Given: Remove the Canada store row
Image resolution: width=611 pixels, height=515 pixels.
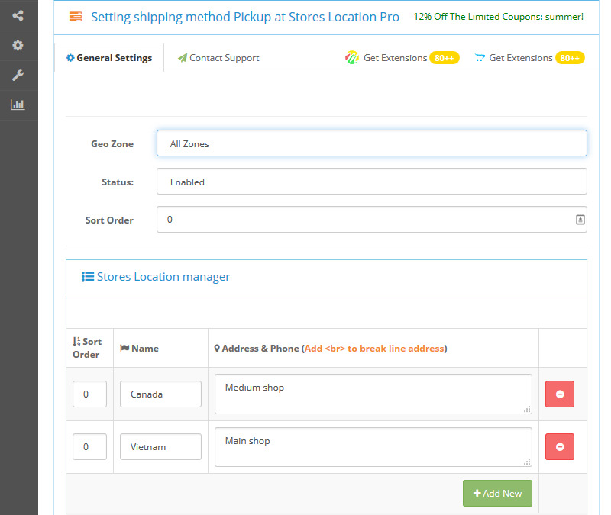Looking at the screenshot, I should (559, 394).
